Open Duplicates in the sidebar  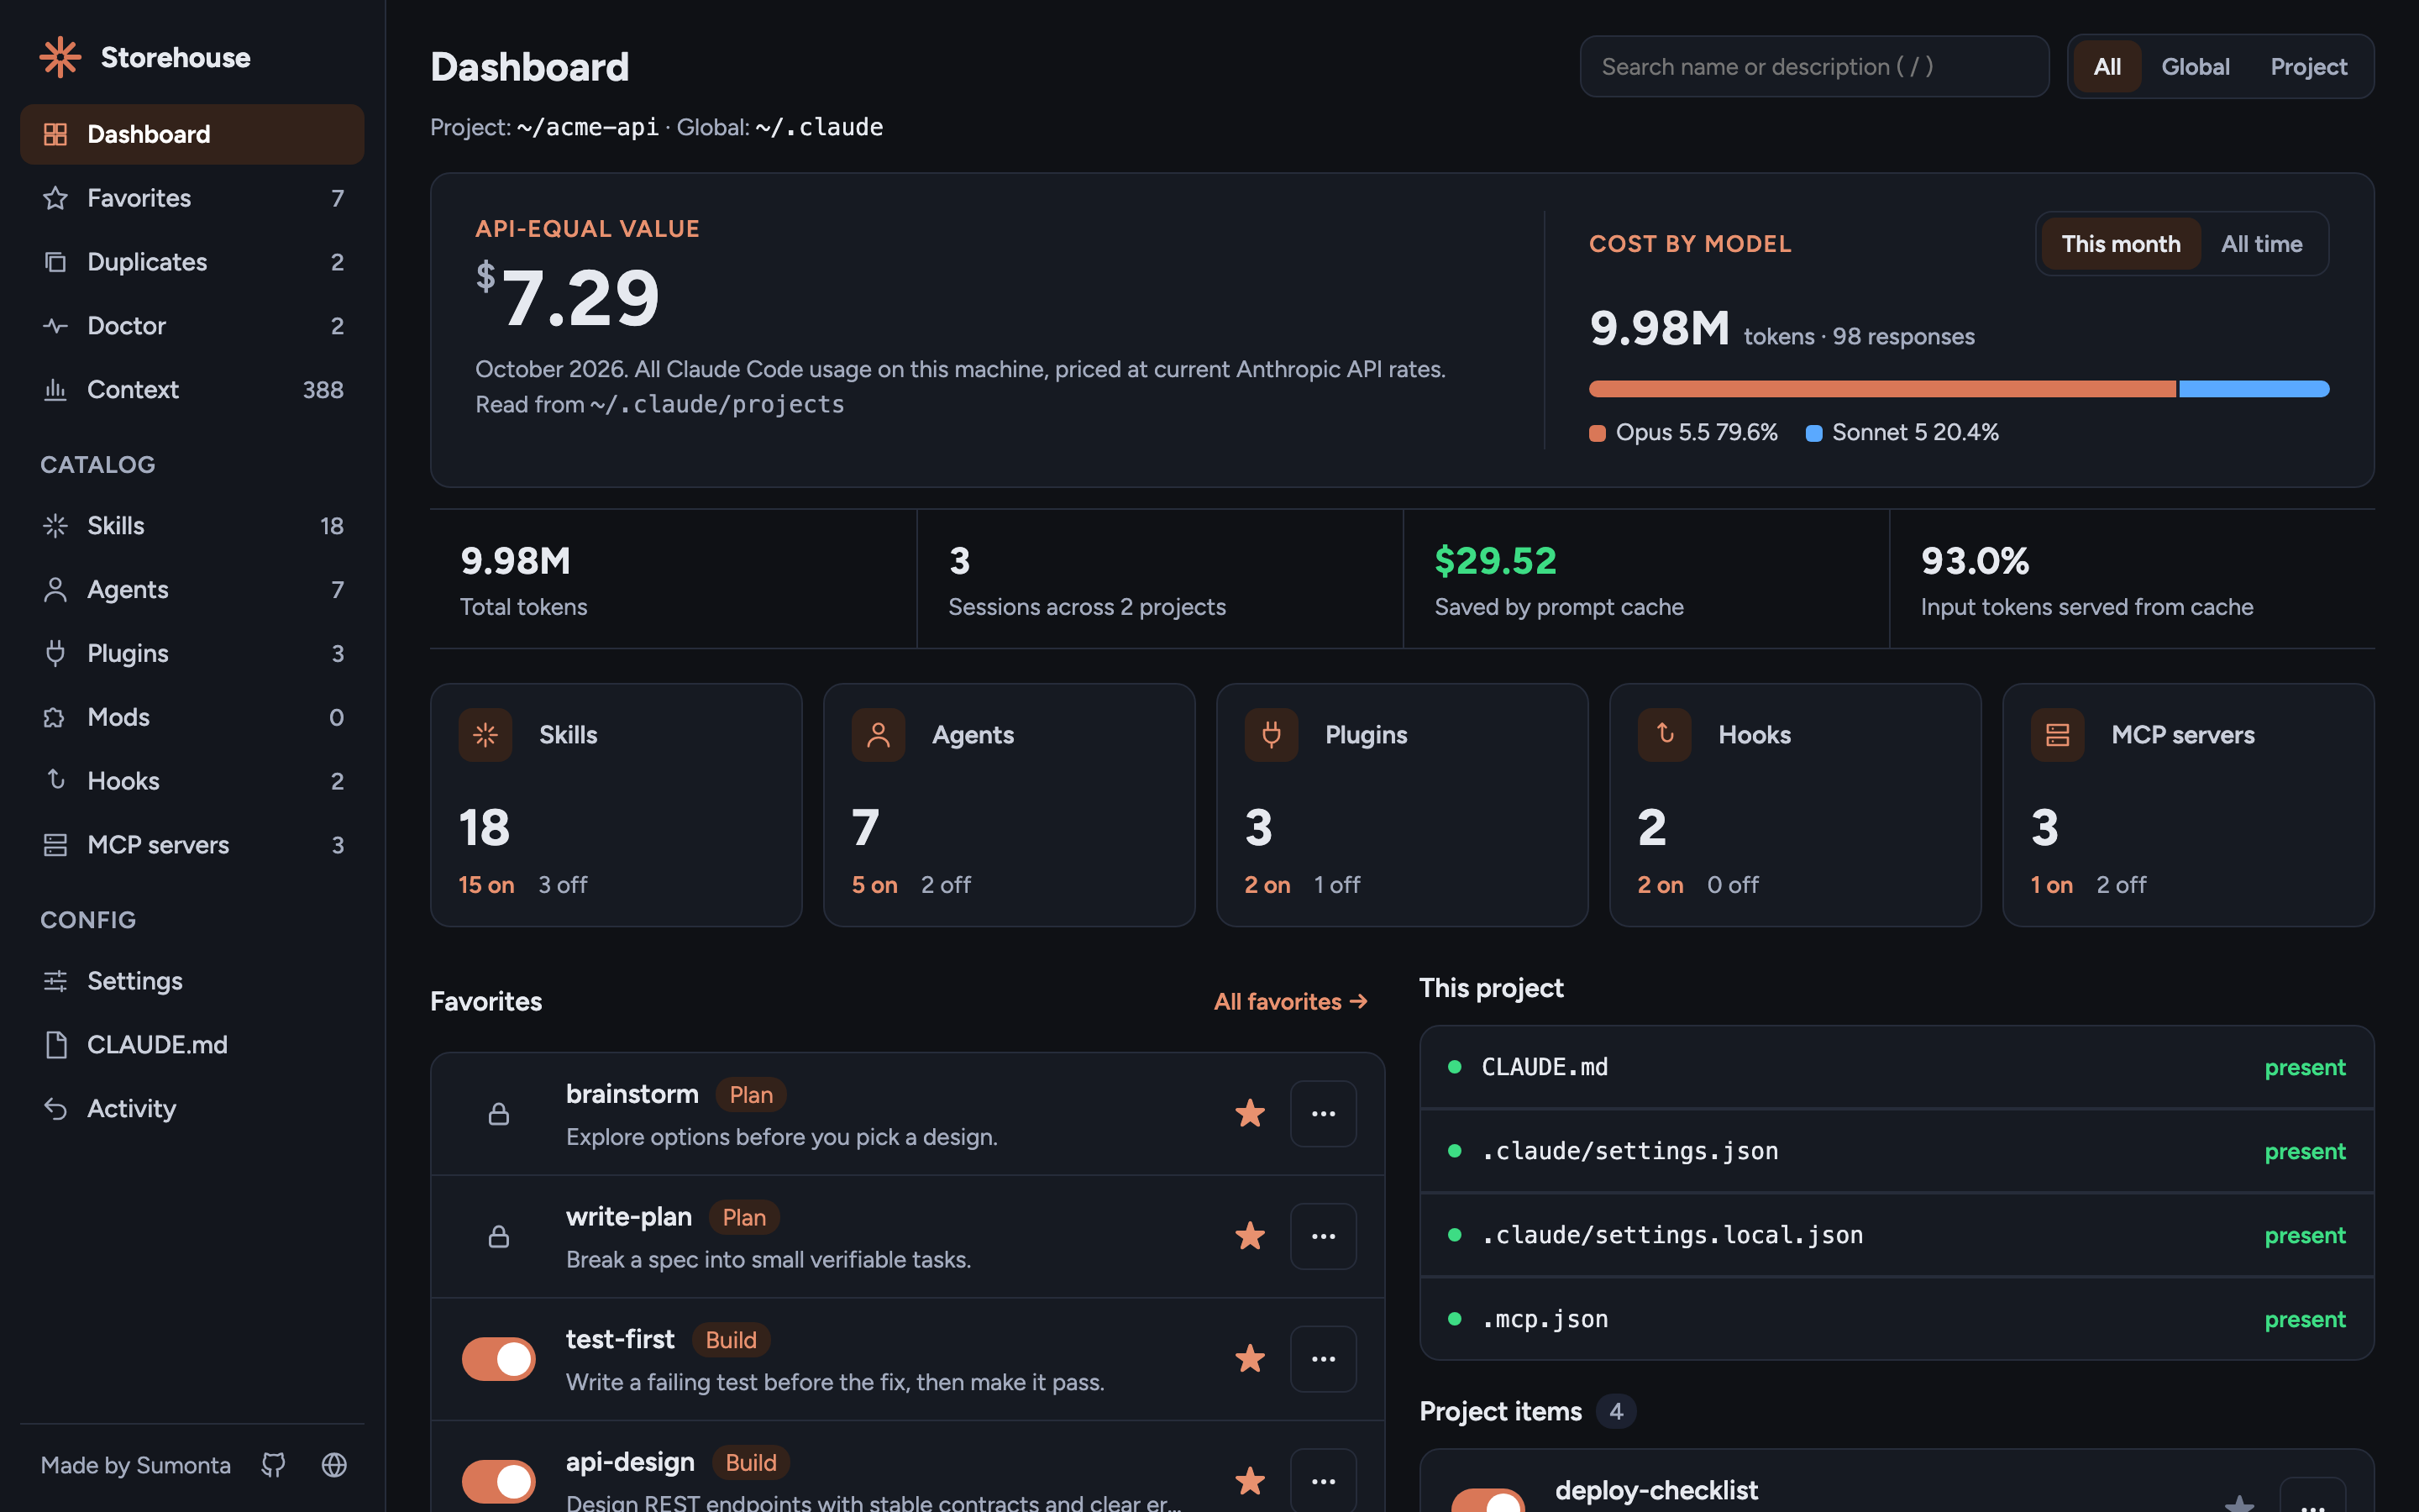click(x=192, y=262)
